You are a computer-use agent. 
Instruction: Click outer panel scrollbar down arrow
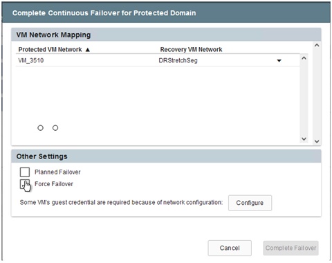click(317, 141)
